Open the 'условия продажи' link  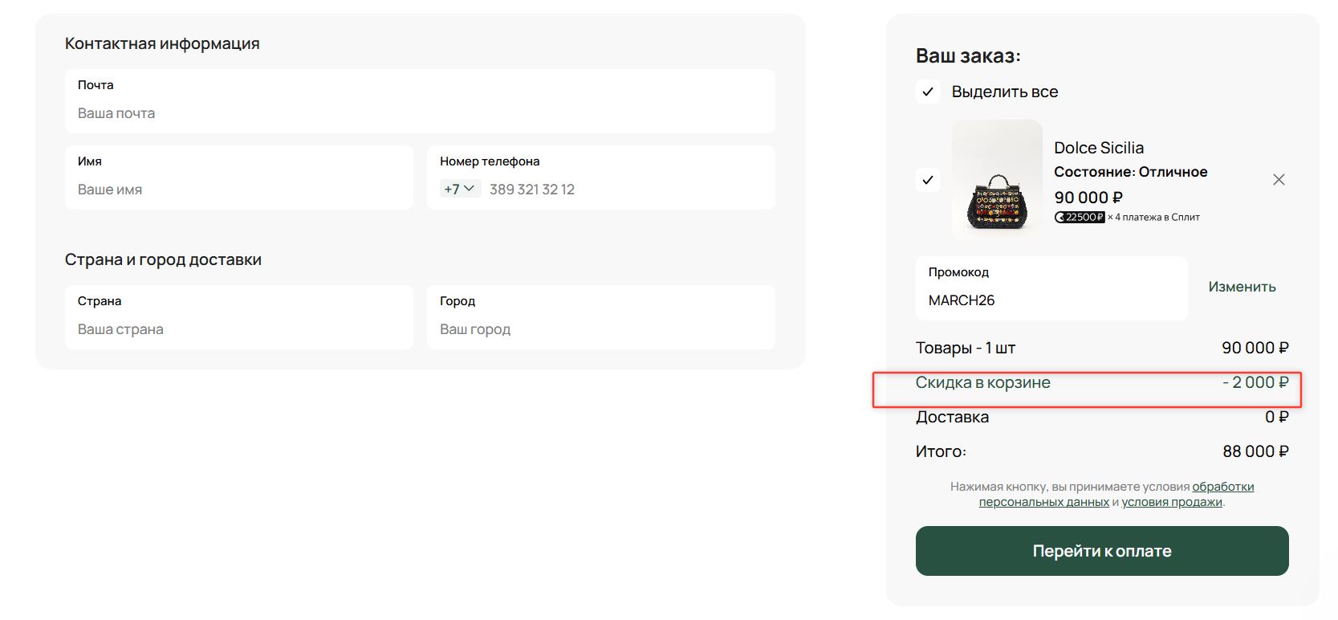(x=1171, y=502)
